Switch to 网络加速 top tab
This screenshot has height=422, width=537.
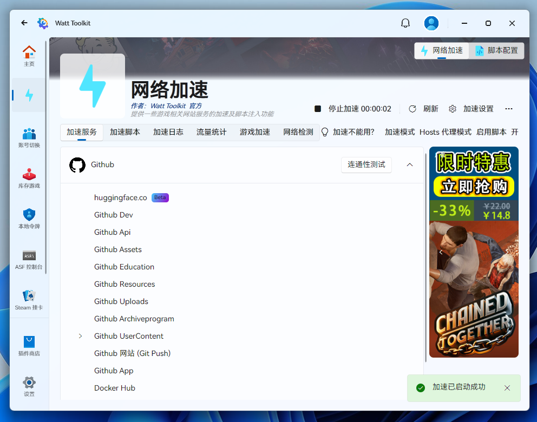[x=442, y=51]
